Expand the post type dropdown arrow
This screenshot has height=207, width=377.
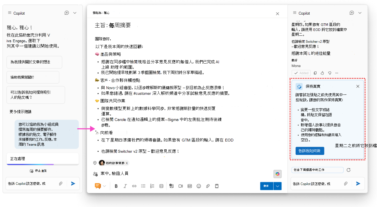(x=105, y=186)
